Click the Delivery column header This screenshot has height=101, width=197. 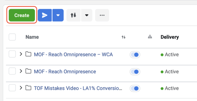tap(170, 37)
